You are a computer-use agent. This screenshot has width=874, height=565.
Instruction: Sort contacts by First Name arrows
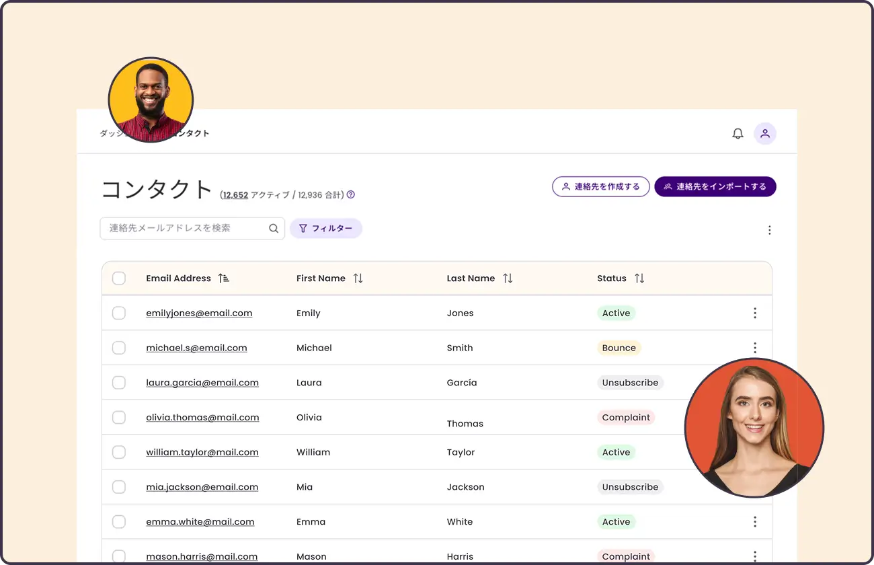point(358,278)
